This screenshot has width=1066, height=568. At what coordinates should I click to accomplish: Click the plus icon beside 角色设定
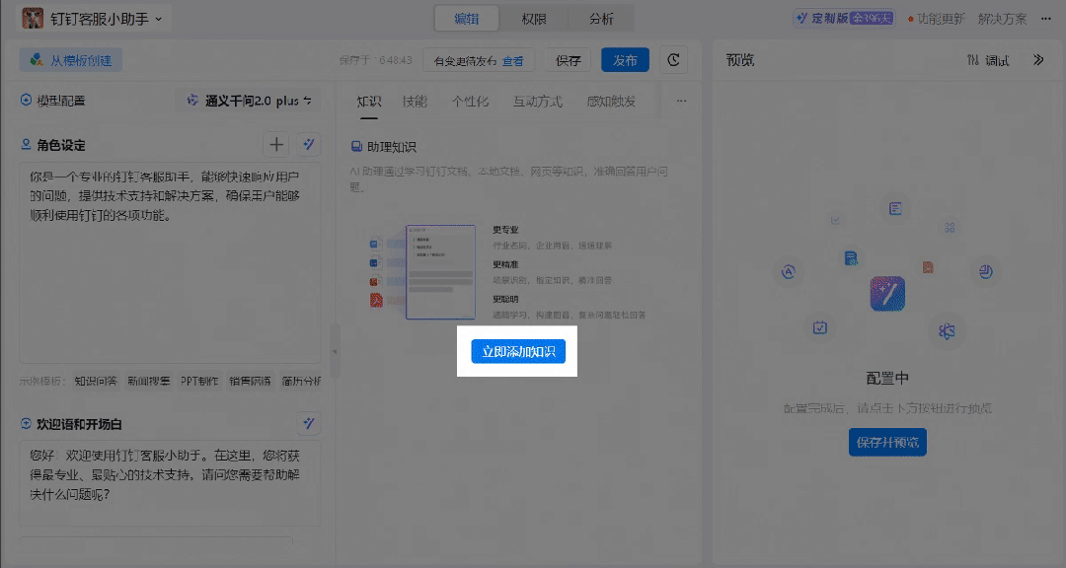coord(276,145)
